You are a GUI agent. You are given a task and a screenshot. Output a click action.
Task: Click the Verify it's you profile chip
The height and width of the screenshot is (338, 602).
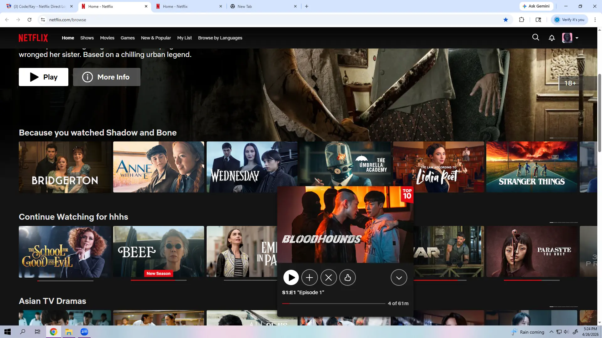[569, 20]
